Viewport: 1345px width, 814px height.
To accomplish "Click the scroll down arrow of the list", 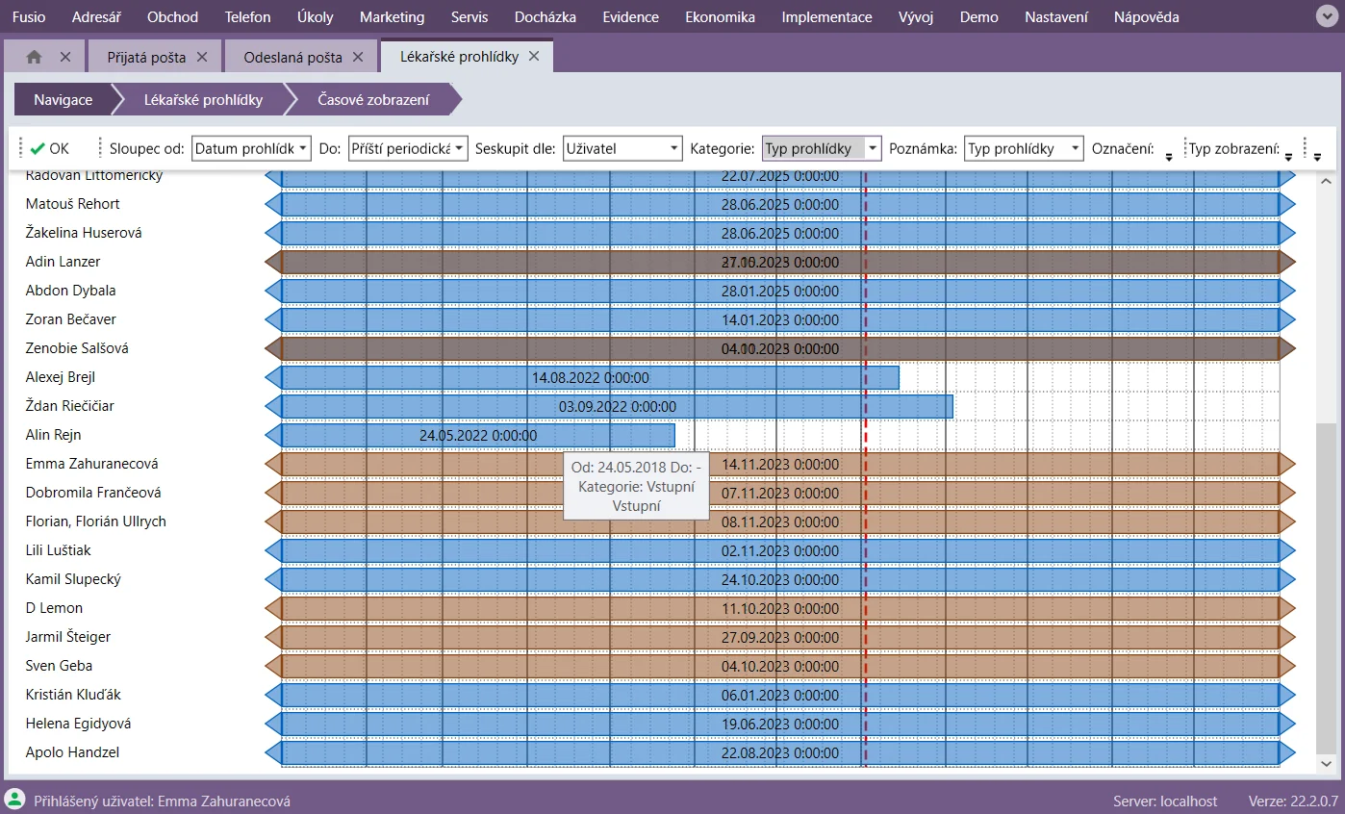I will [x=1326, y=763].
